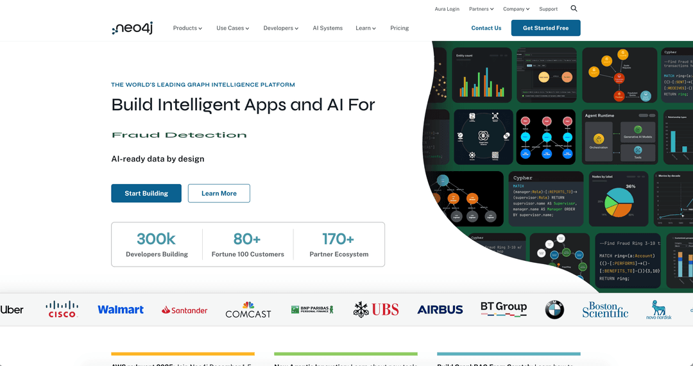Click the Airbus logo

click(x=440, y=310)
